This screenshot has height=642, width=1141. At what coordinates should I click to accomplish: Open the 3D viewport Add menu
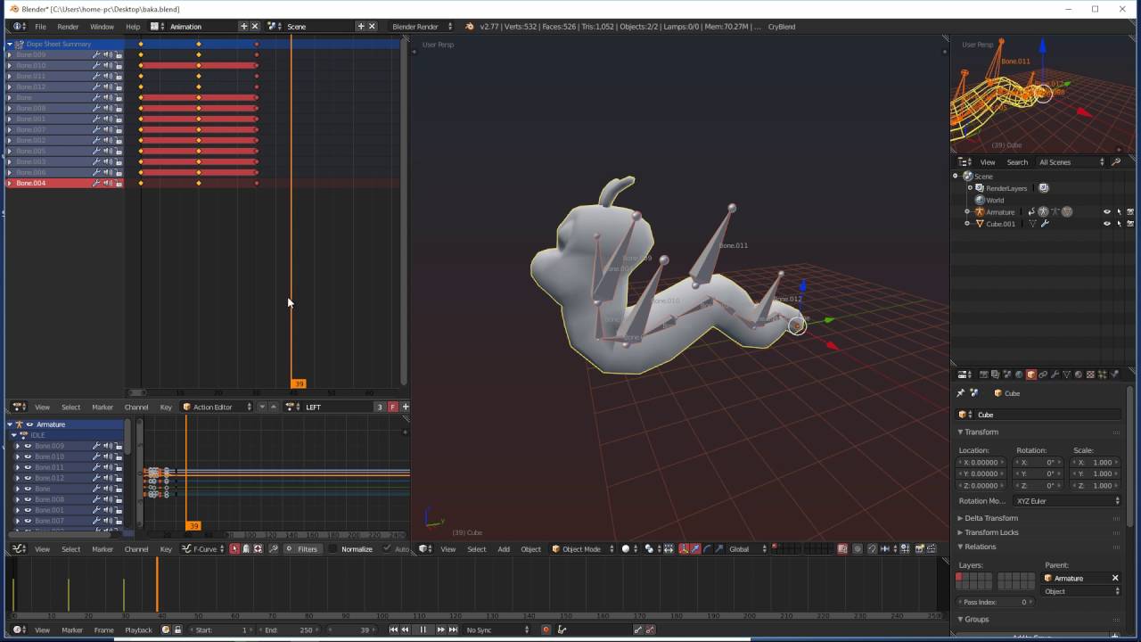pyautogui.click(x=504, y=549)
